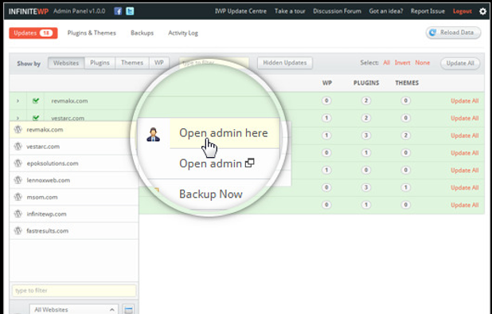The height and width of the screenshot is (314, 492).
Task: Click WordPress icon beside lennoxweb.com
Action: (x=18, y=180)
